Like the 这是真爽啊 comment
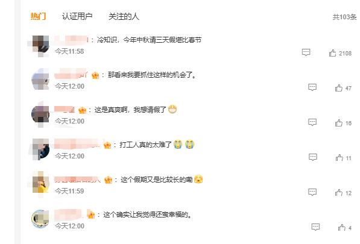 338,123
